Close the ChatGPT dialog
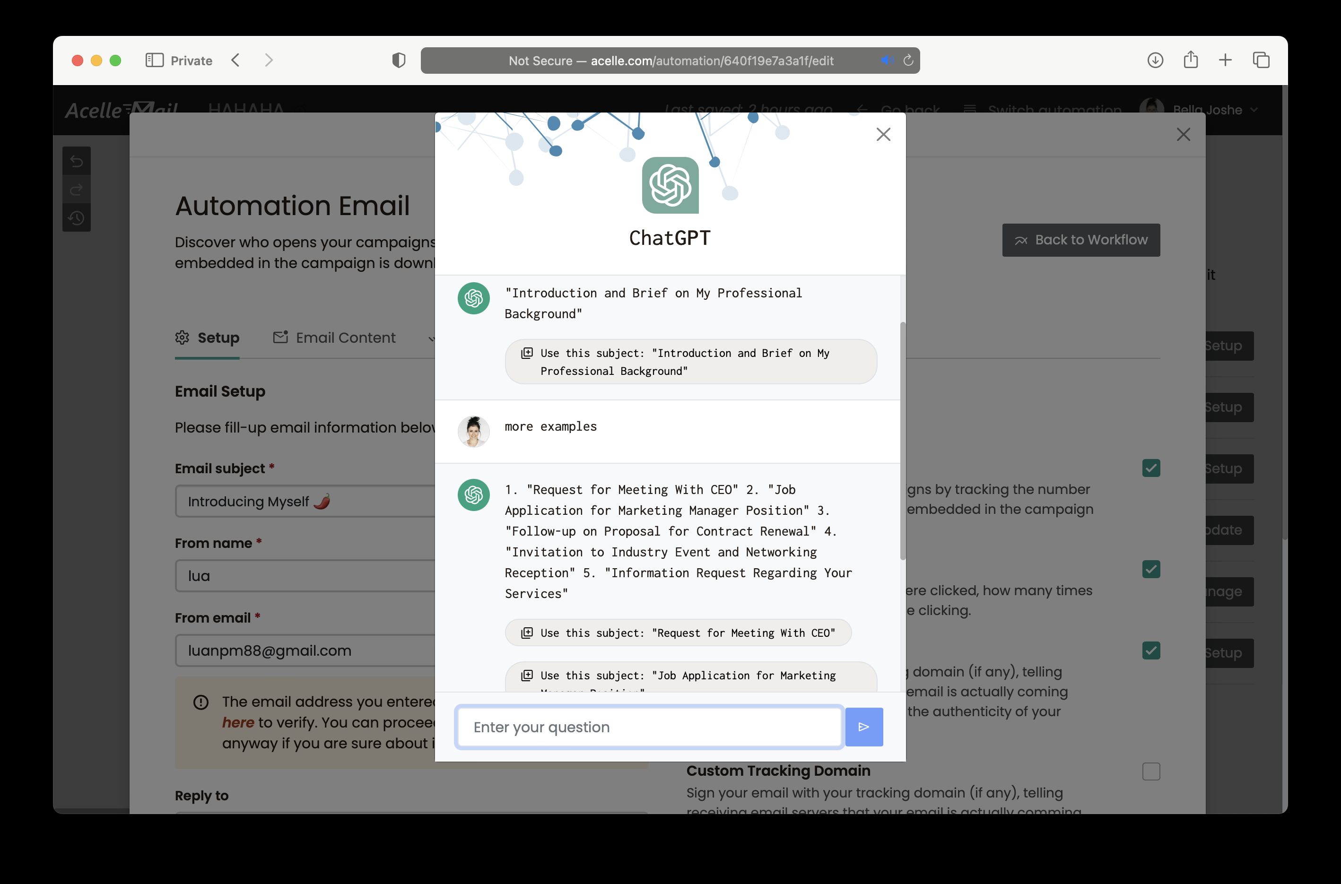The image size is (1341, 884). (x=883, y=134)
